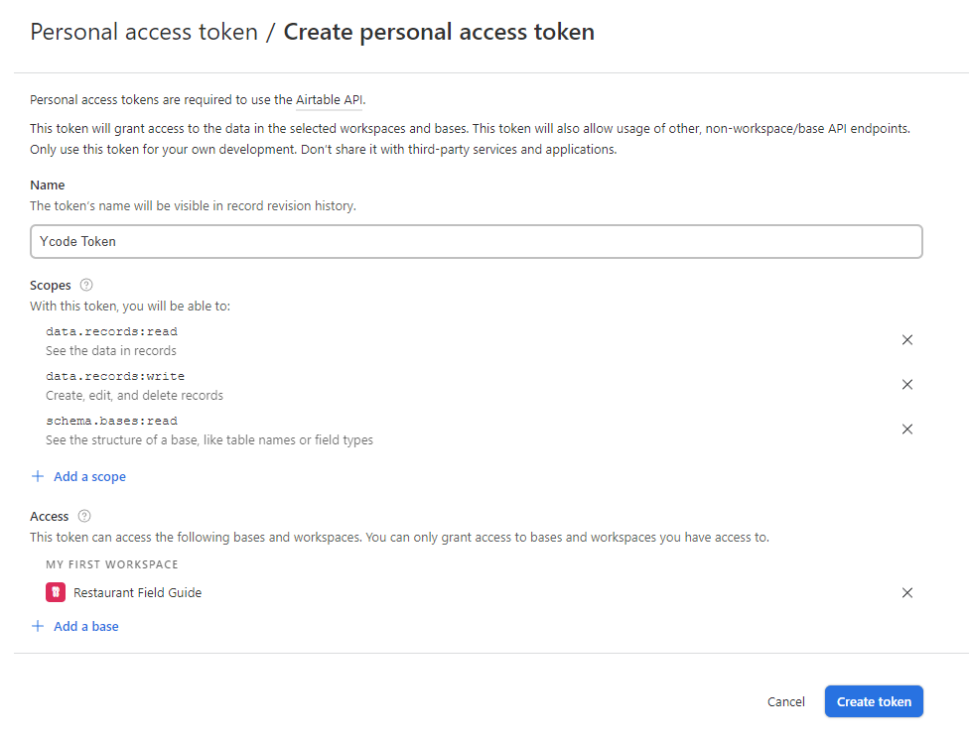969x742 pixels.
Task: Open the Scopes help question-mark icon
Action: (86, 286)
